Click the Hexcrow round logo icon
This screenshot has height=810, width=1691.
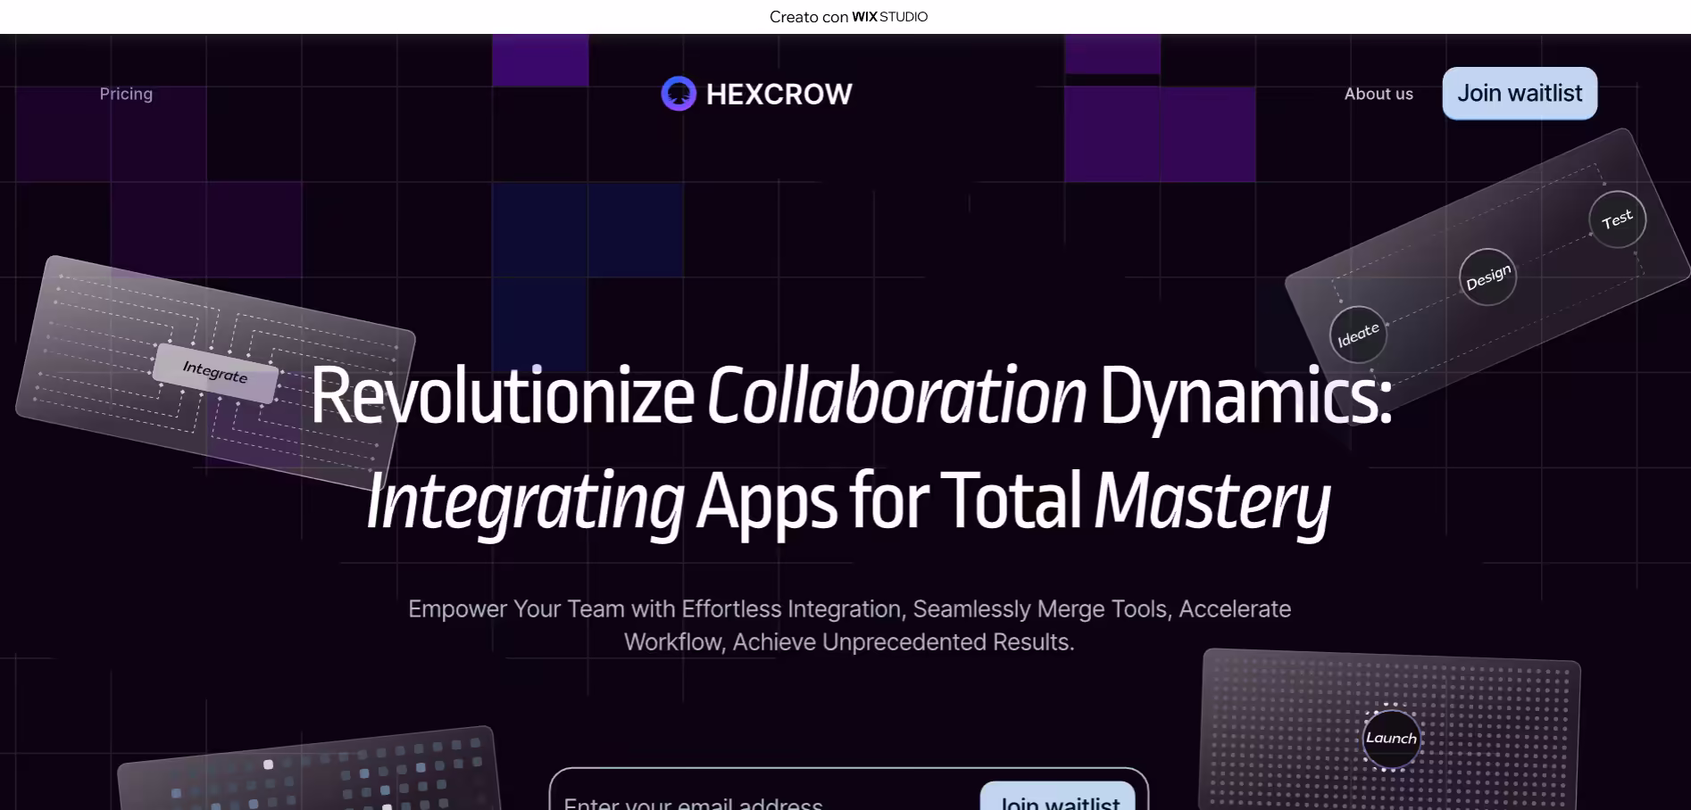[x=679, y=94]
